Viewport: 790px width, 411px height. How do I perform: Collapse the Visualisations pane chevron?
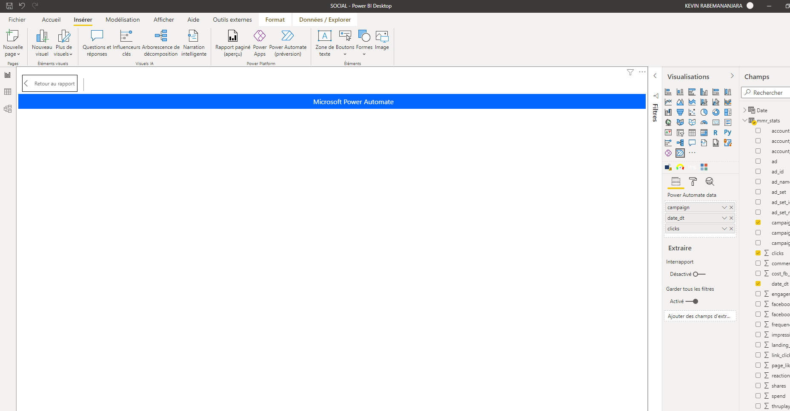[x=732, y=76]
